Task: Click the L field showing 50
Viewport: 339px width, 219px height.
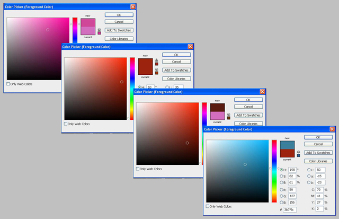Action: click(x=320, y=170)
